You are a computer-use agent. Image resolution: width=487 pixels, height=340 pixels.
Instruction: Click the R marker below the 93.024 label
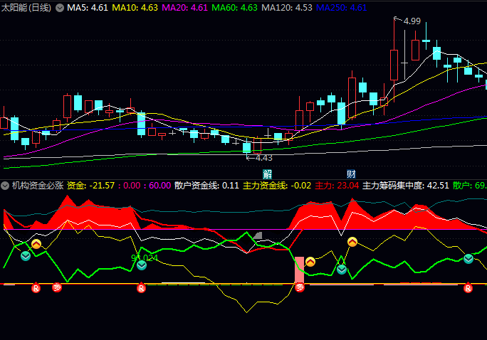(x=141, y=288)
